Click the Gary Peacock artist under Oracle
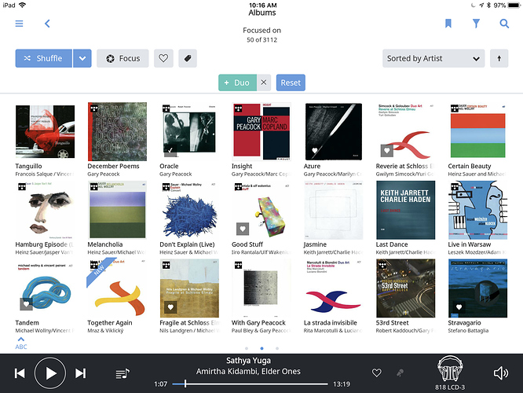Screen dimensions: 523x393 175,174
